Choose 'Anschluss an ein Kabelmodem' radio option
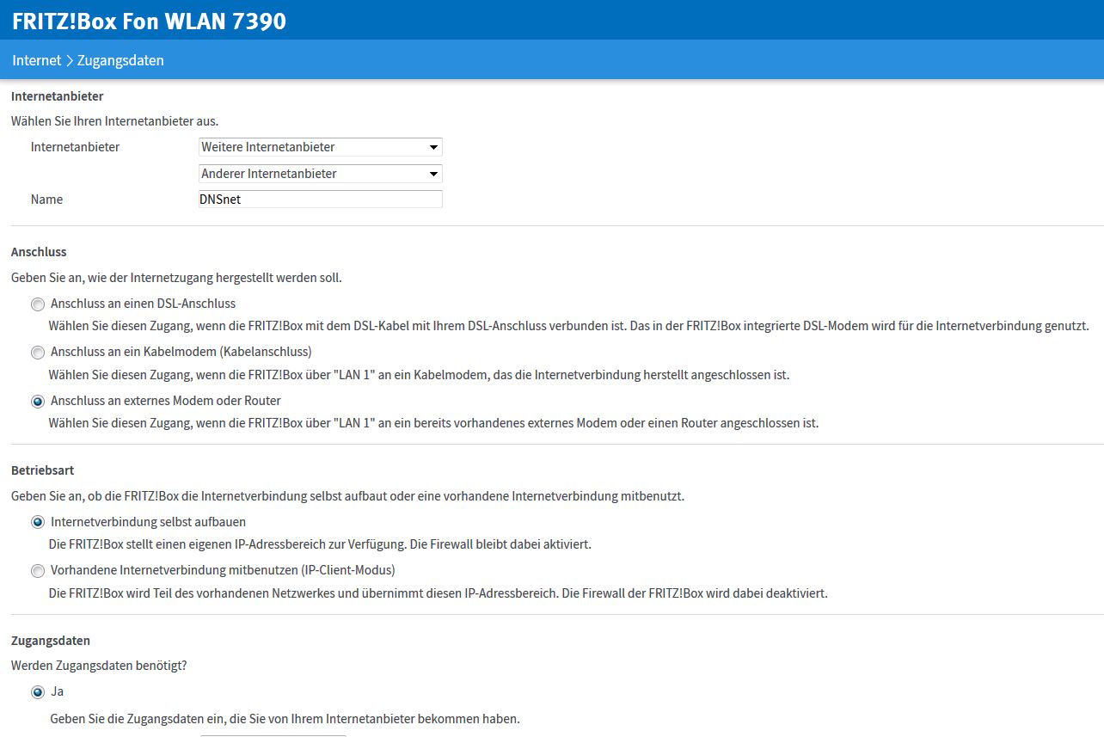 pos(37,353)
